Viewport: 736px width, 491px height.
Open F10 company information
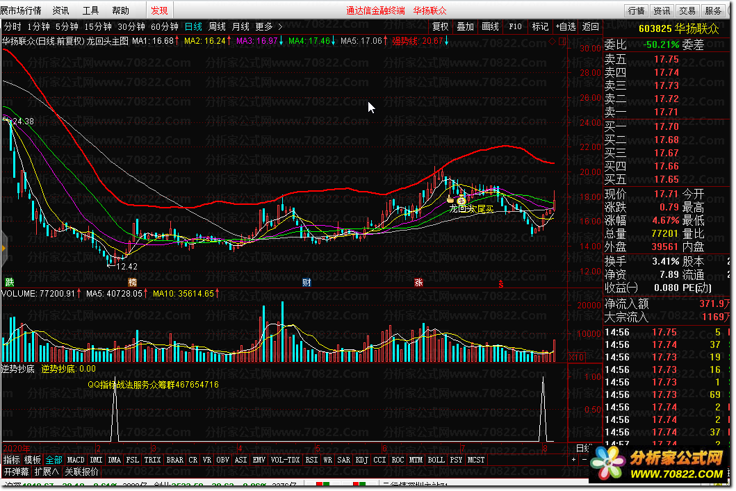tap(515, 26)
